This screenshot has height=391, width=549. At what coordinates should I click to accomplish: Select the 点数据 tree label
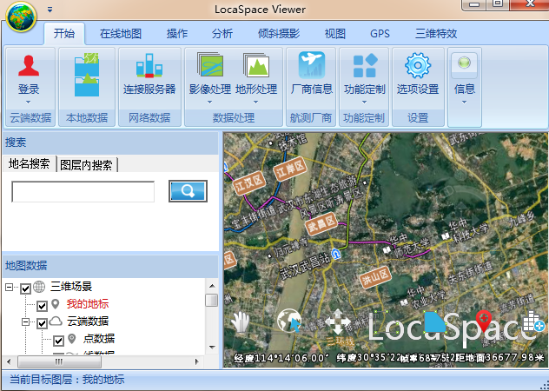click(x=98, y=339)
